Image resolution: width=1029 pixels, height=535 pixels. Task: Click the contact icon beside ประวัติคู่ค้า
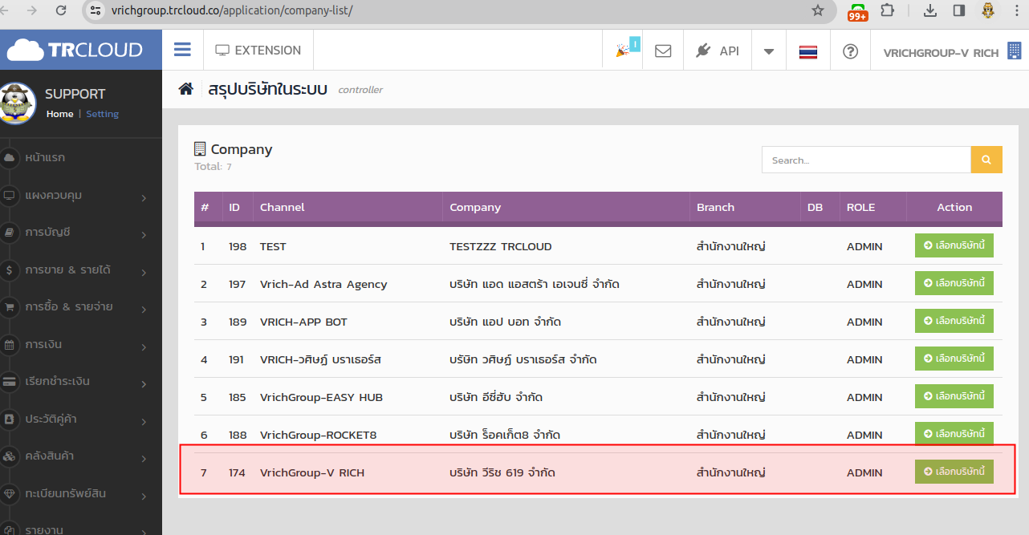pos(10,419)
